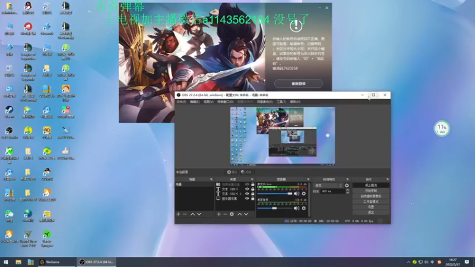Click the floating 11% performance widget

(x=442, y=128)
